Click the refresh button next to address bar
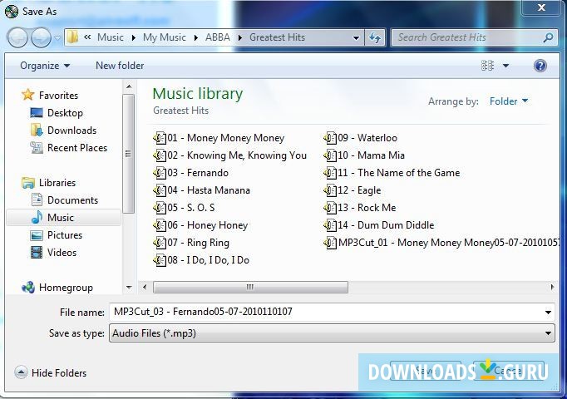This screenshot has height=399, width=567. pos(375,37)
